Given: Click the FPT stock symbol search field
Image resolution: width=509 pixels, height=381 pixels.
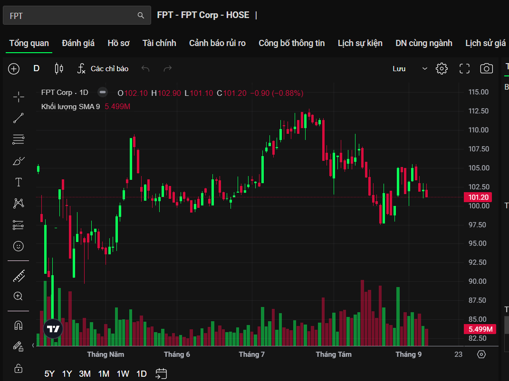Looking at the screenshot, I should coord(77,15).
